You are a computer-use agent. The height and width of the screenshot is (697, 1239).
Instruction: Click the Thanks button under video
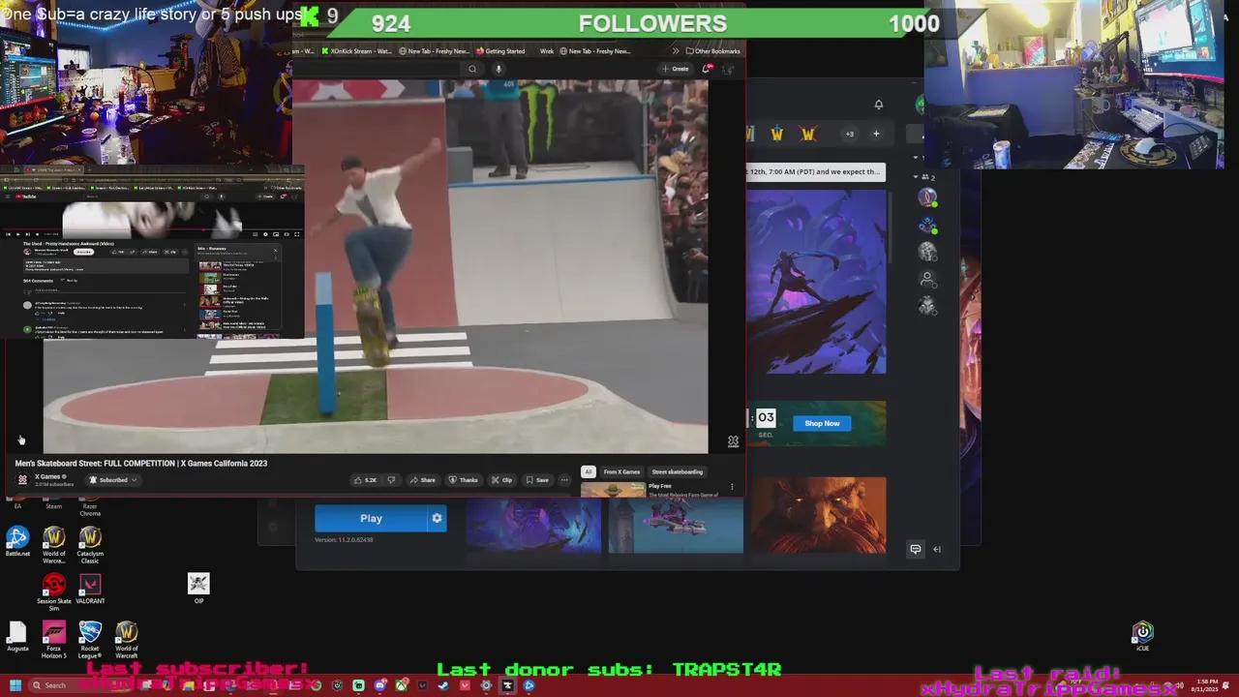pyautogui.click(x=463, y=480)
